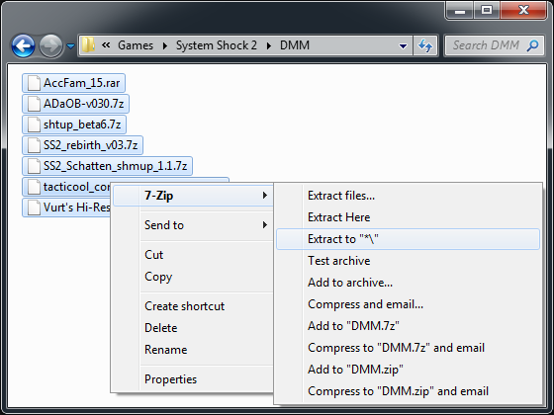
Task: Select Extract to "*\" option
Action: 408,239
